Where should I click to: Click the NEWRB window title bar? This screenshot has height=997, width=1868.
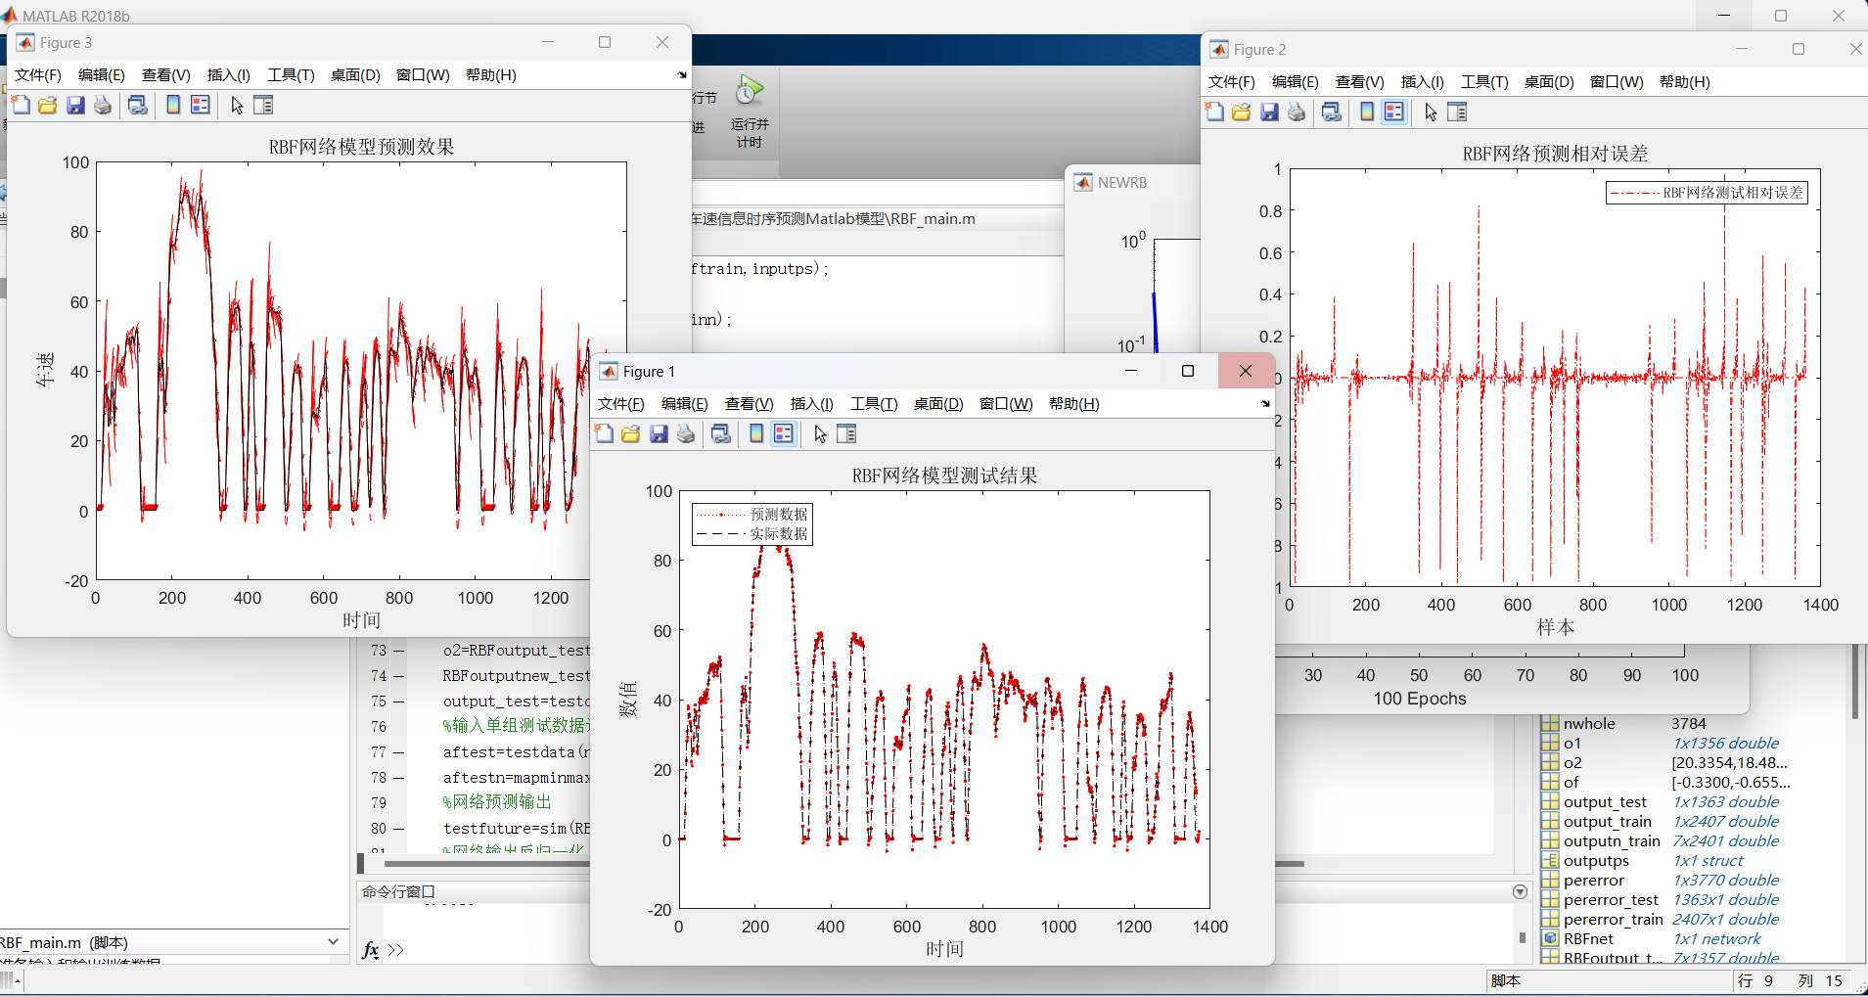(x=1132, y=183)
